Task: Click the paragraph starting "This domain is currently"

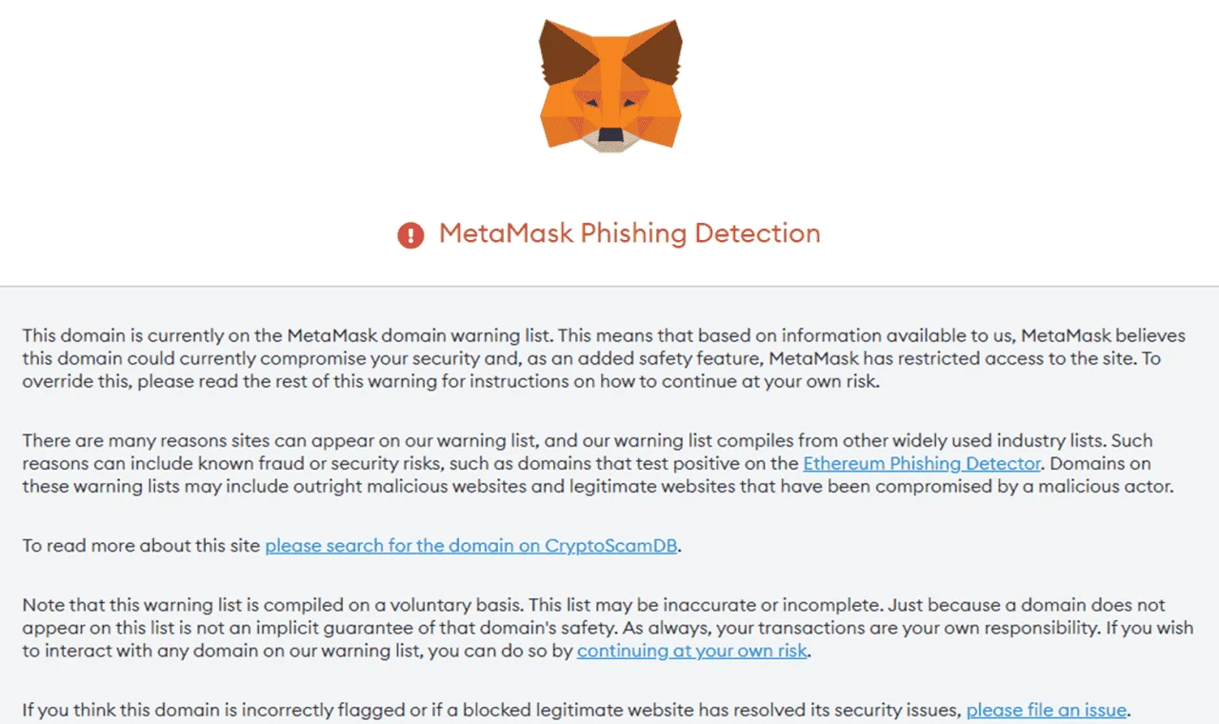Action: [x=604, y=359]
